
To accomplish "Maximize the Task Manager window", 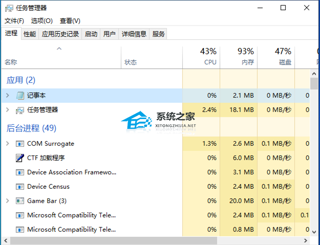I will 283,8.
